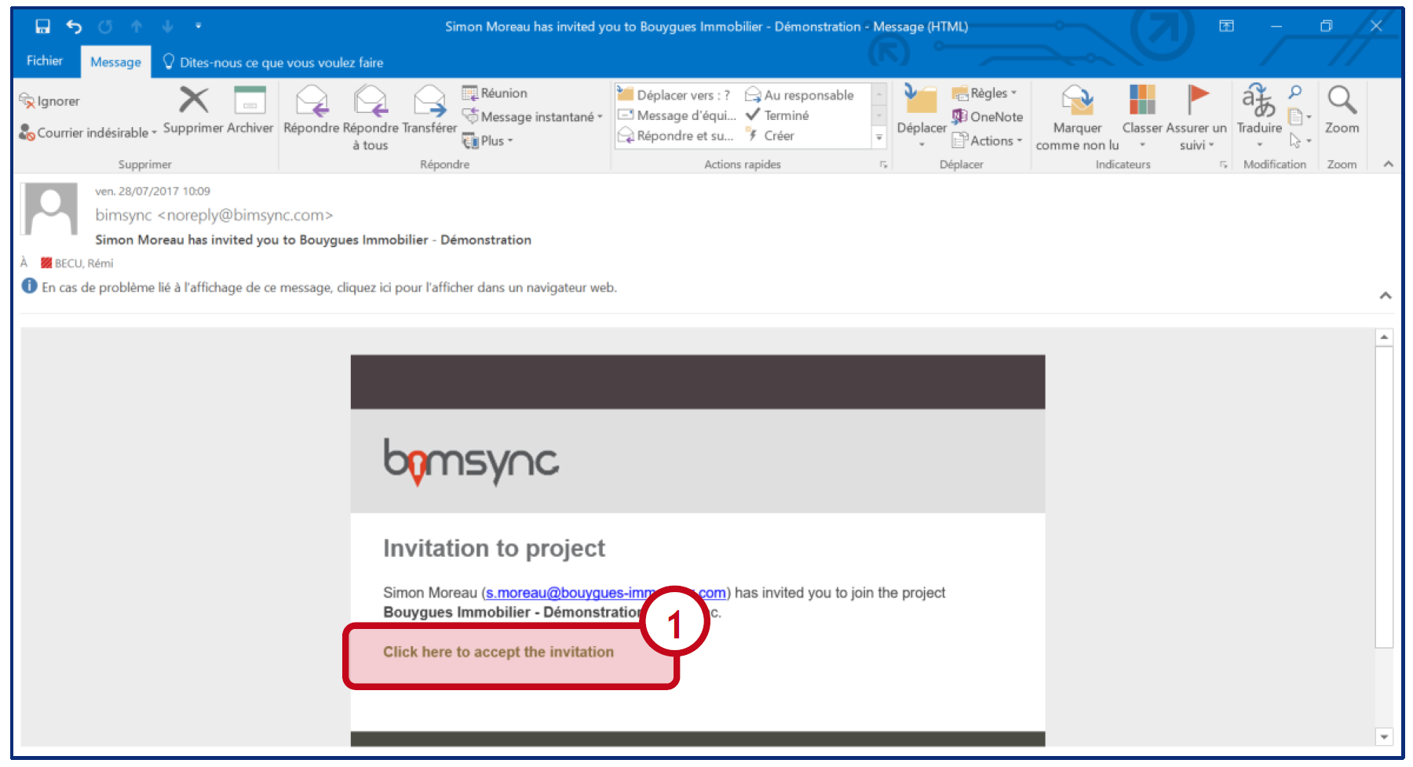1413x767 pixels.
Task: Open the Actions dropdown menu
Action: point(988,141)
